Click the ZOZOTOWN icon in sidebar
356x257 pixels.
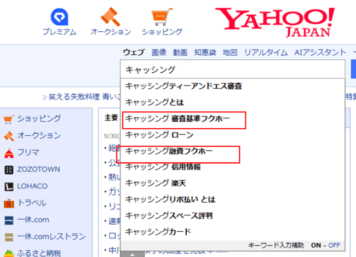coord(9,169)
